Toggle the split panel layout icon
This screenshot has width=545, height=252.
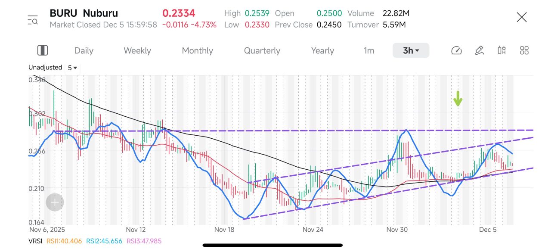coord(43,50)
